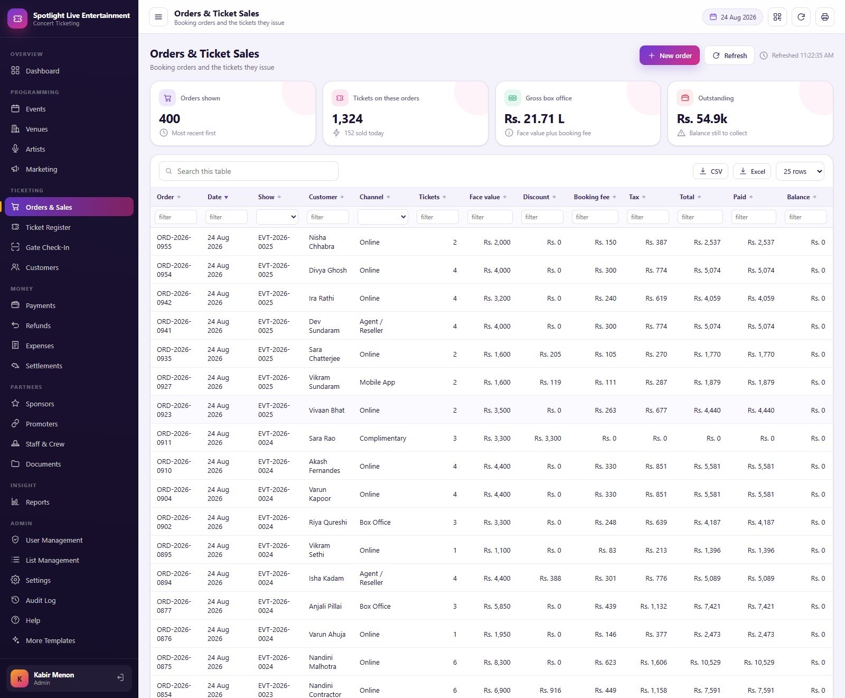Click the Refresh button
The height and width of the screenshot is (698, 845).
[729, 55]
